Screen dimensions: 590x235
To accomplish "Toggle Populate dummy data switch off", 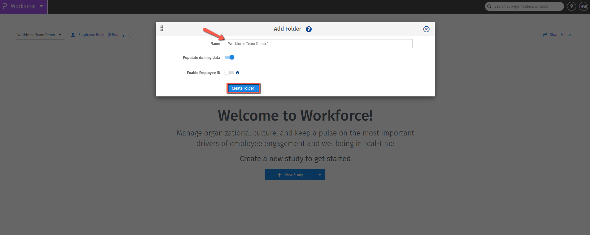I will 230,57.
